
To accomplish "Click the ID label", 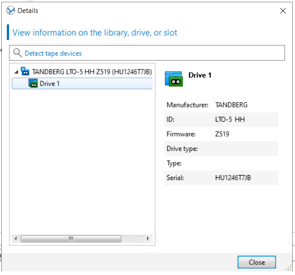I will (x=170, y=120).
